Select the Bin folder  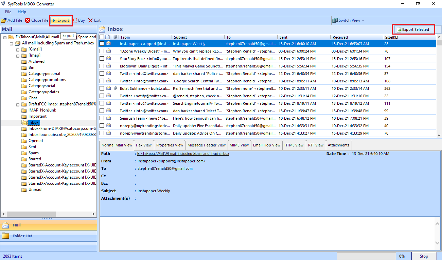click(x=31, y=67)
